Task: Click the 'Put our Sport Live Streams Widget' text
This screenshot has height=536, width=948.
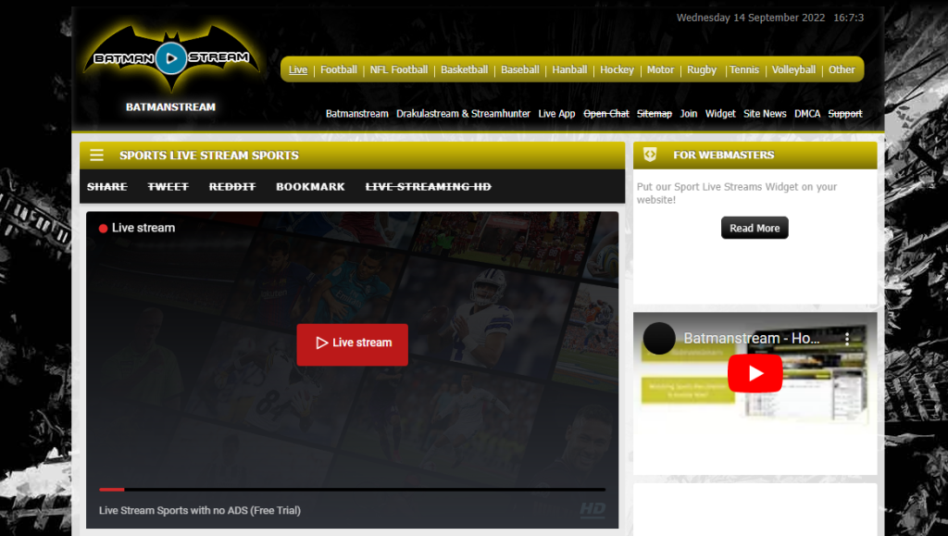Action: [x=736, y=193]
